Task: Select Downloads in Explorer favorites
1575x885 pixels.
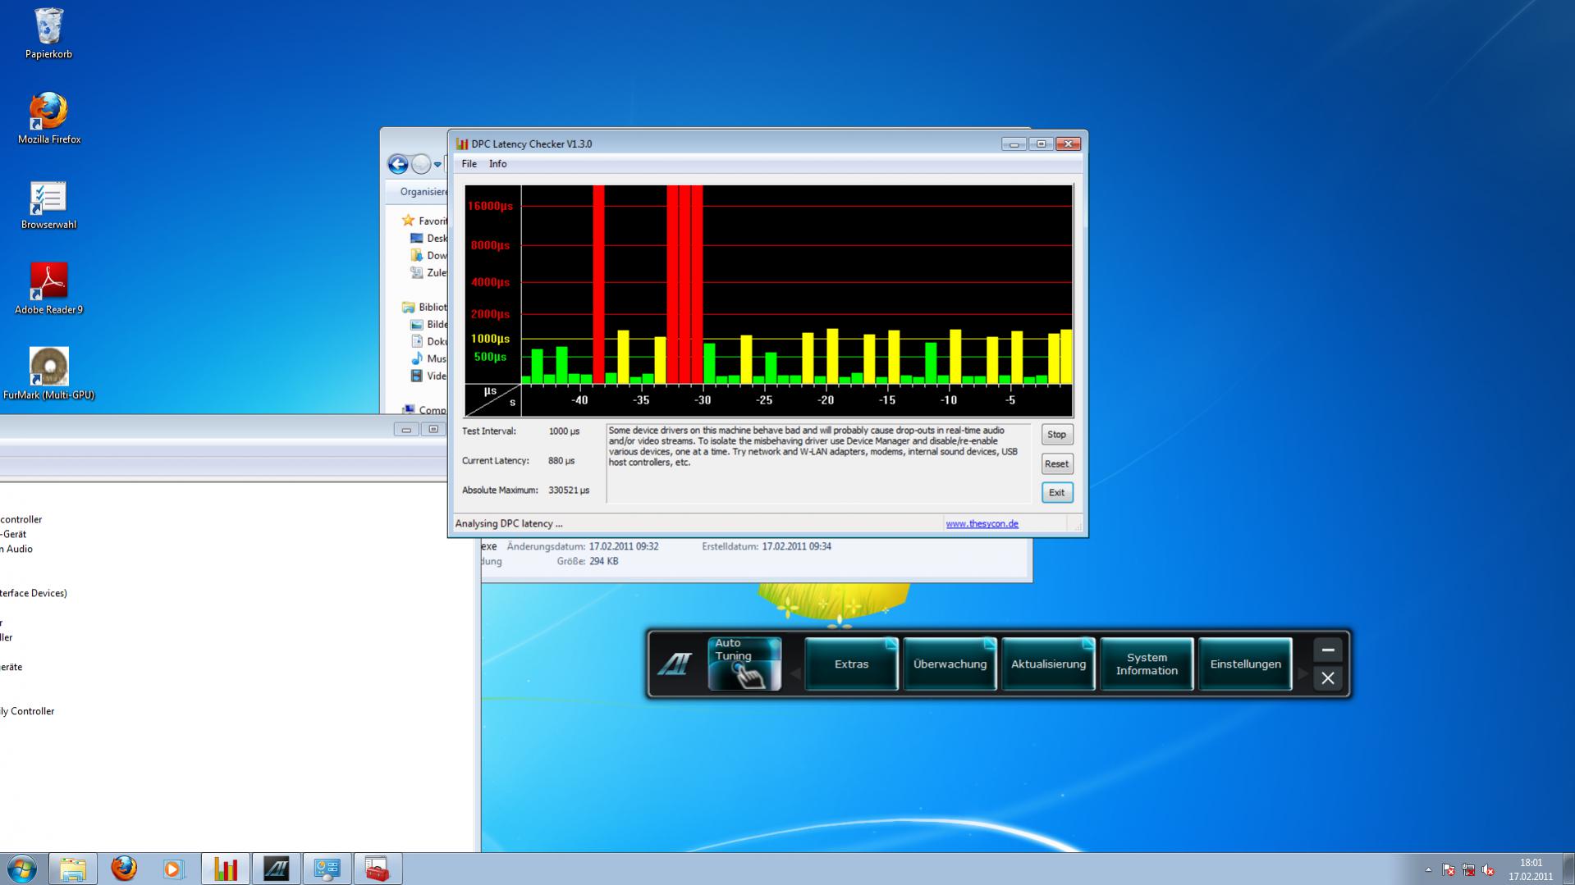Action: pyautogui.click(x=428, y=255)
